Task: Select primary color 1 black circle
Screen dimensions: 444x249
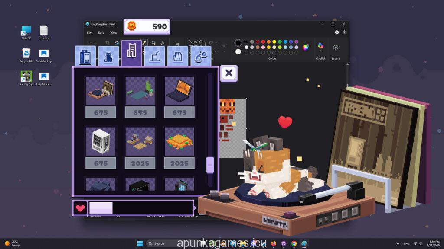Action: (x=238, y=43)
